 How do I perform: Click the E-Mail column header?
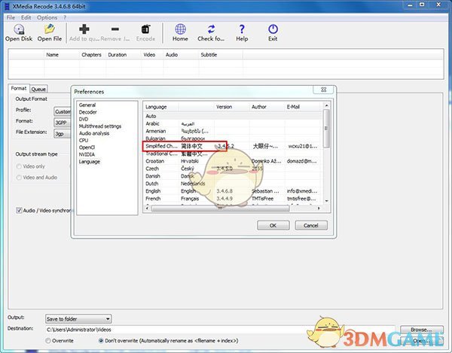coord(303,107)
